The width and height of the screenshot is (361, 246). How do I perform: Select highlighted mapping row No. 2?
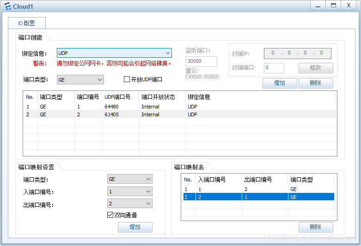(x=258, y=197)
